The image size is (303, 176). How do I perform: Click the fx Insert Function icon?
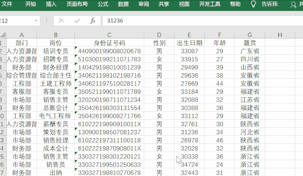point(93,20)
